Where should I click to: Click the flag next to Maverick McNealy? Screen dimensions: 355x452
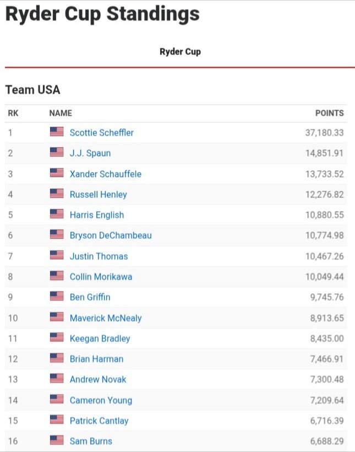(57, 317)
